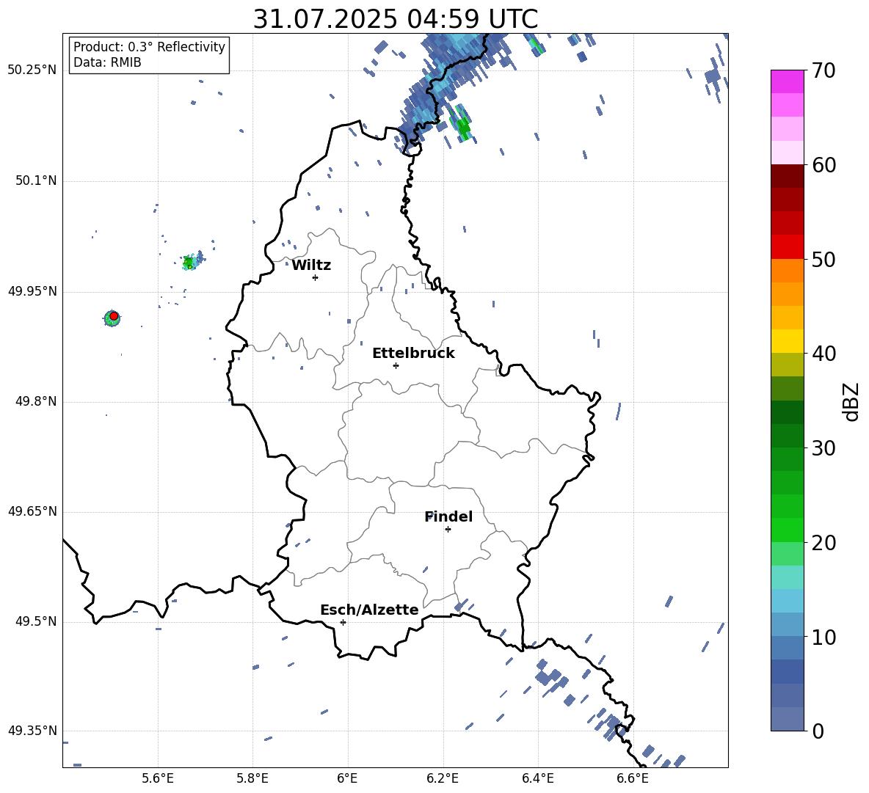Viewport: 869px width, 793px height.
Task: Click the colorbar '60' tick label
Action: [823, 165]
